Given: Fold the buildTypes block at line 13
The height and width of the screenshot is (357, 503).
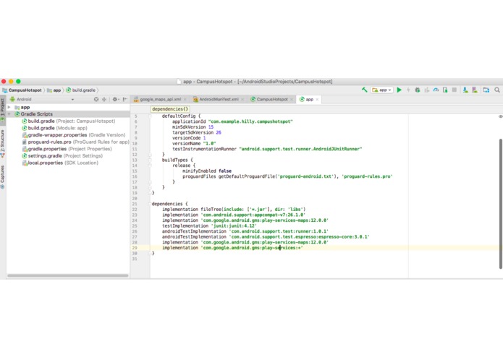Looking at the screenshot, I should [x=150, y=160].
